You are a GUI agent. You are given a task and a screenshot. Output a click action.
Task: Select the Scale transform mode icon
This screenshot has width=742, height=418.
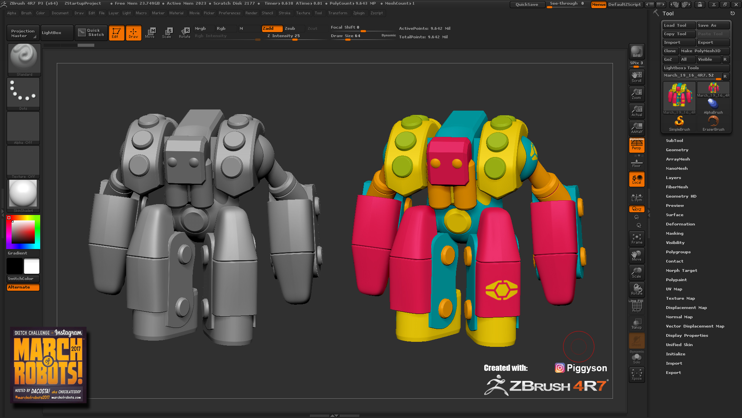click(167, 32)
